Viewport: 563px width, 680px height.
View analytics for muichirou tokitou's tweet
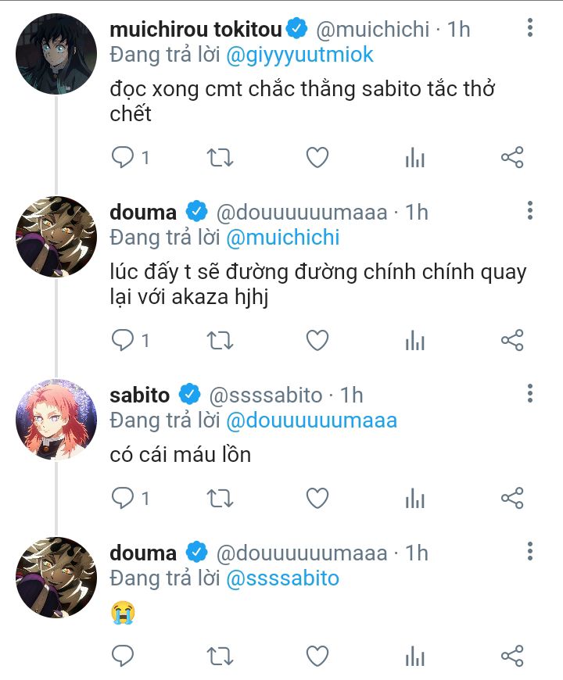tap(414, 159)
